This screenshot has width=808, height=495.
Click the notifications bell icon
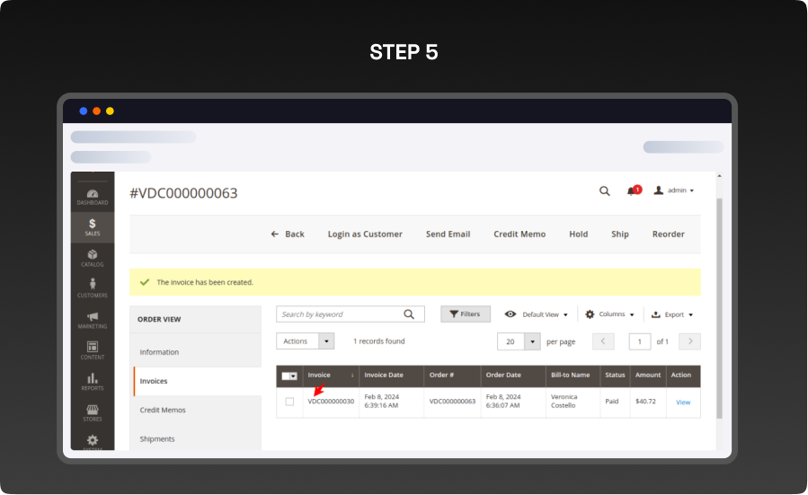[632, 190]
